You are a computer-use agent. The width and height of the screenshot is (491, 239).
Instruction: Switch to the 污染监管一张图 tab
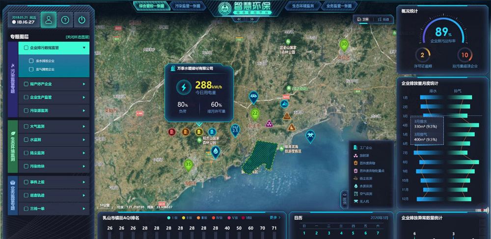(188, 6)
